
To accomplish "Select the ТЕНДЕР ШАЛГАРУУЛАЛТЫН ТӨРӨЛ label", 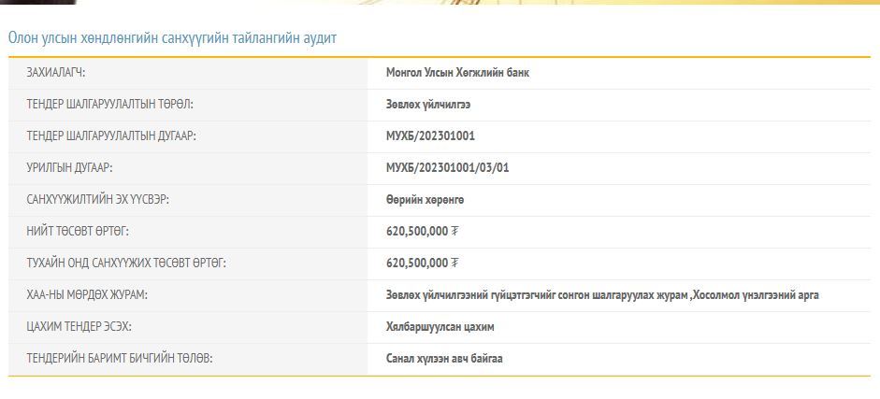I will [110, 105].
